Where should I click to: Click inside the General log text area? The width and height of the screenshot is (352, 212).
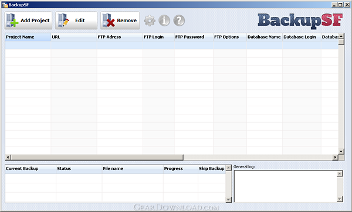286,186
